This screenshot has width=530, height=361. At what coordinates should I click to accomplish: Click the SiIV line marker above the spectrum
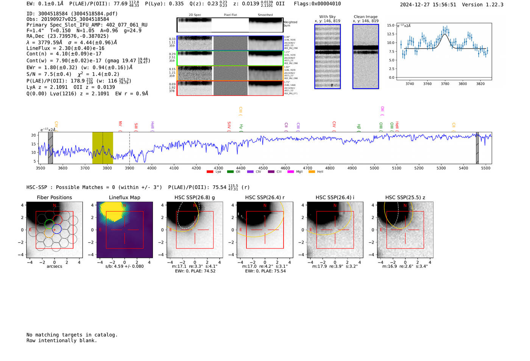click(229, 126)
